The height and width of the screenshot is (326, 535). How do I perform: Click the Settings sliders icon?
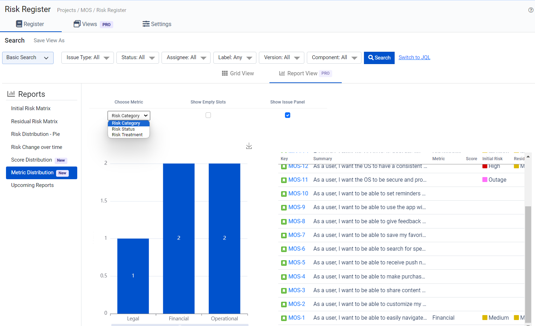click(x=146, y=24)
